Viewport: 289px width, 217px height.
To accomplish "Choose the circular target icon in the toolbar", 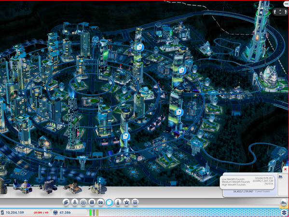I will [83, 203].
